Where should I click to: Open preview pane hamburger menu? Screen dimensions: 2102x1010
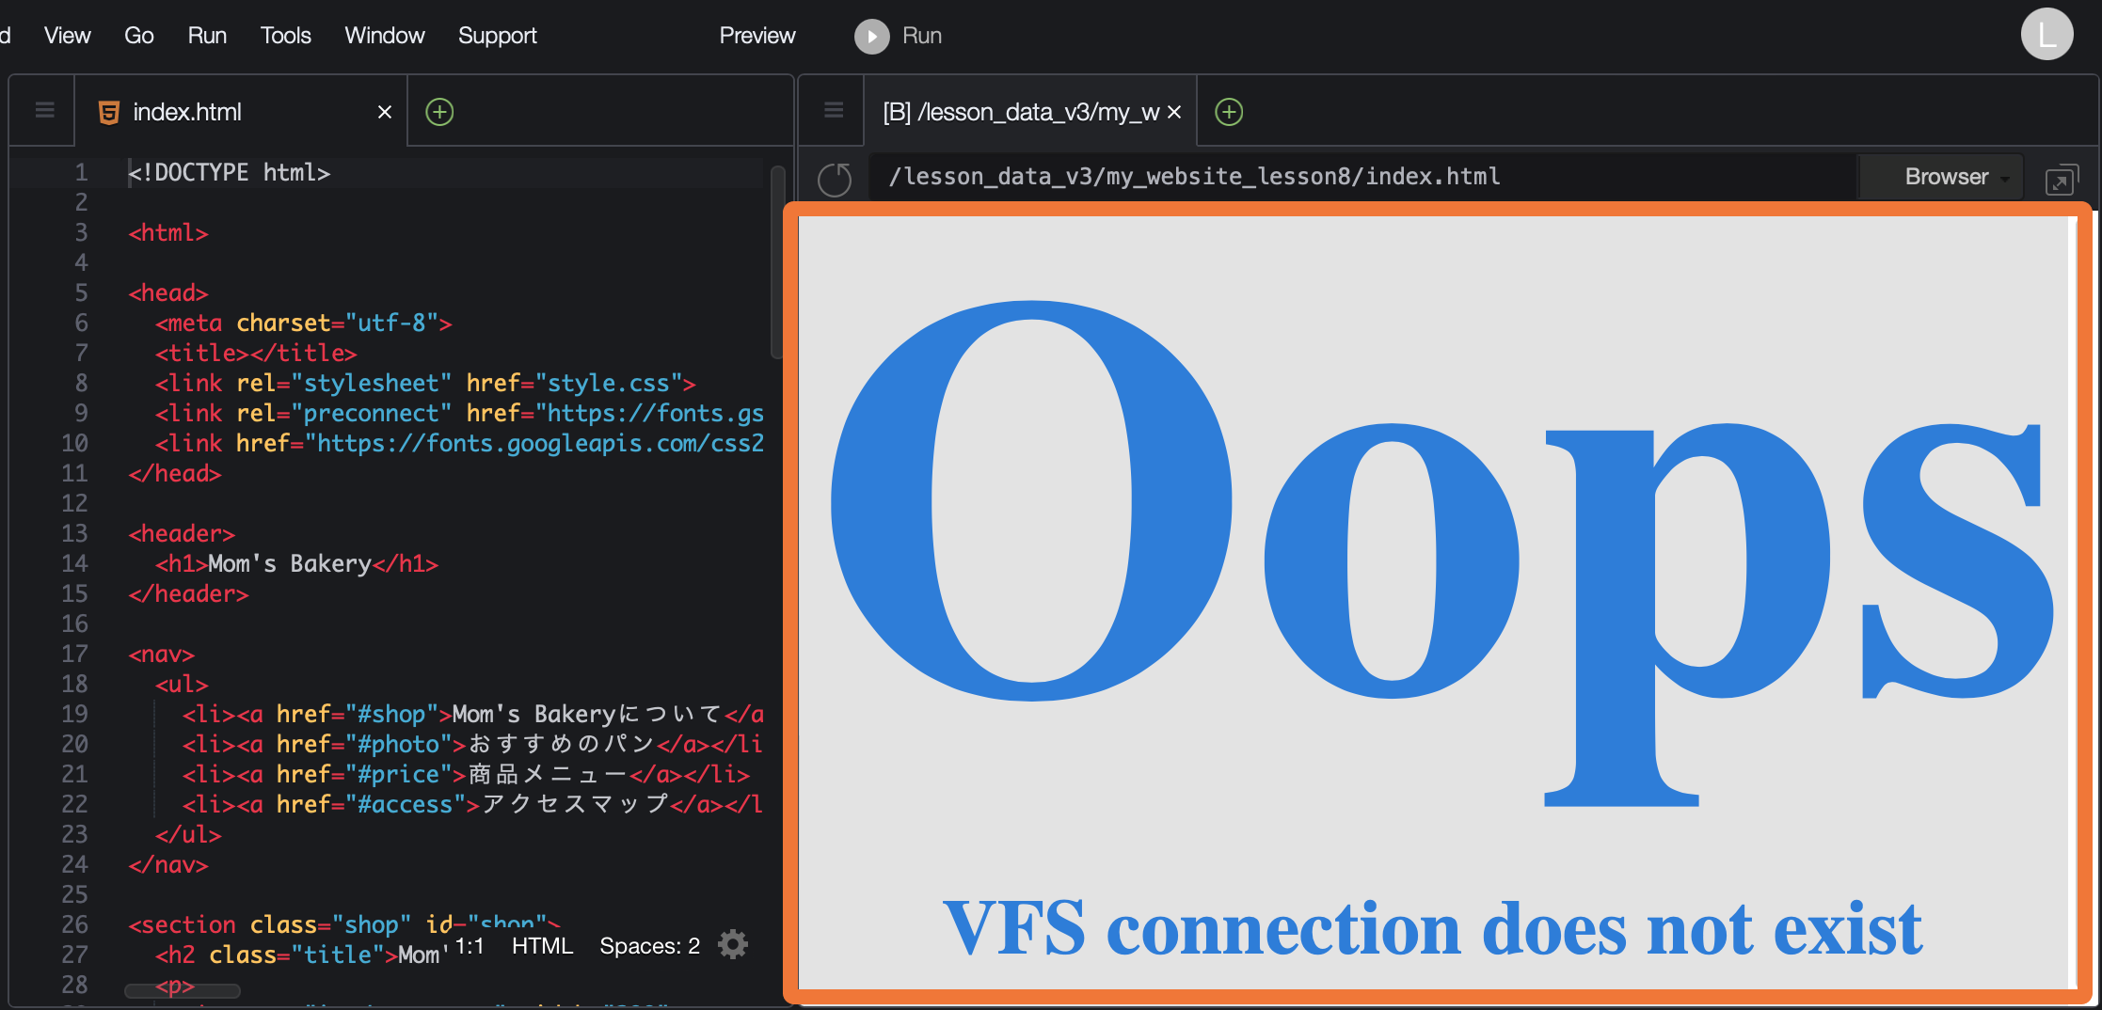pyautogui.click(x=834, y=111)
